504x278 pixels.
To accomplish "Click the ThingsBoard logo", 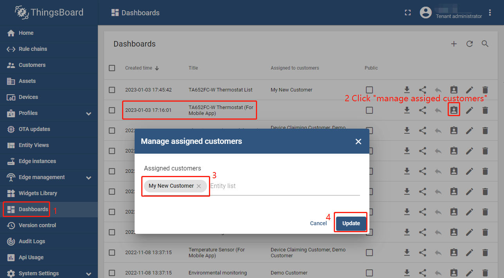I will click(49, 13).
